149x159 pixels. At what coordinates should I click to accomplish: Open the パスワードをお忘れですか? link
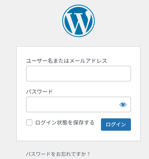58,154
